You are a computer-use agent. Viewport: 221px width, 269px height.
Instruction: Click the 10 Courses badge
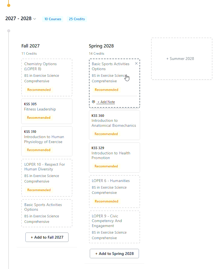point(53,19)
